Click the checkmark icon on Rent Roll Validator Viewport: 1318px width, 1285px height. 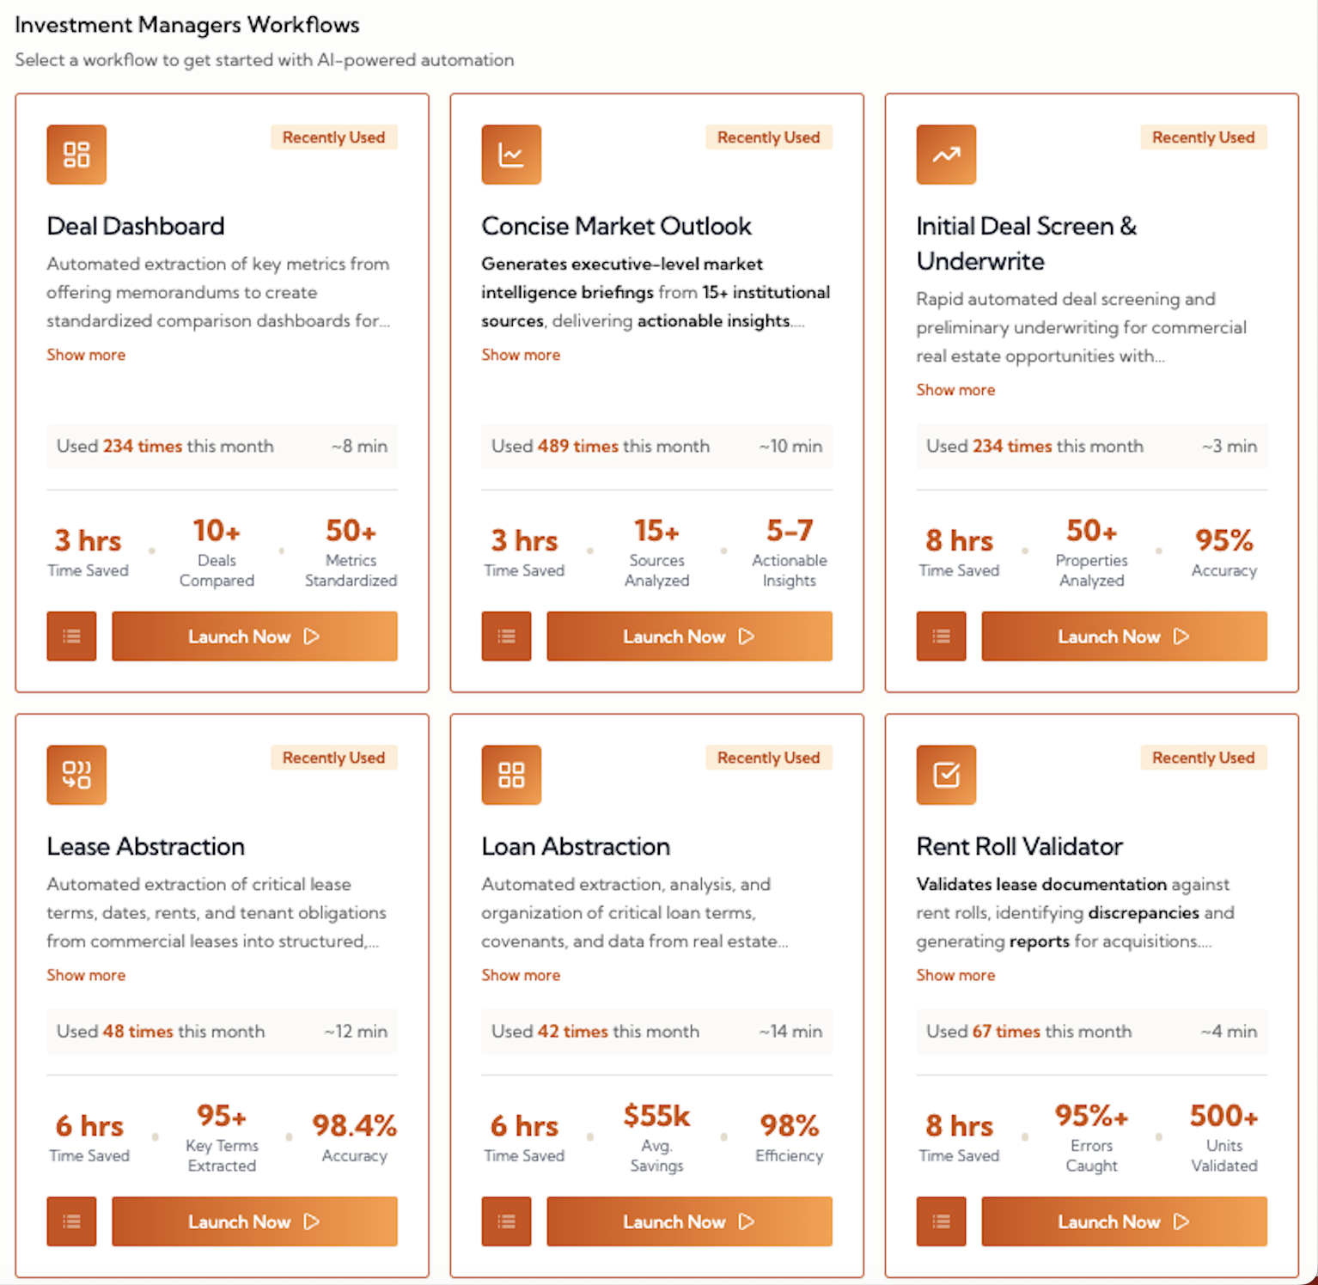pos(946,774)
